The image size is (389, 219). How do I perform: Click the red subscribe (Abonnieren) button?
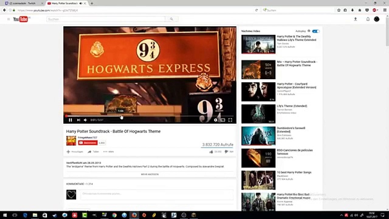88,143
